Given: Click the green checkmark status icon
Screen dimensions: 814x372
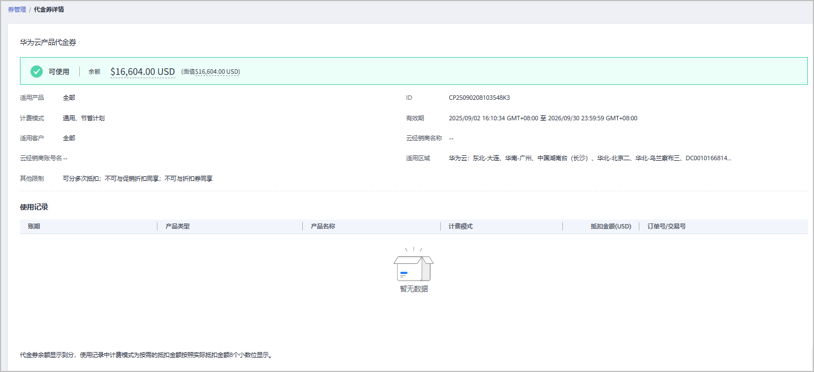Looking at the screenshot, I should point(37,72).
